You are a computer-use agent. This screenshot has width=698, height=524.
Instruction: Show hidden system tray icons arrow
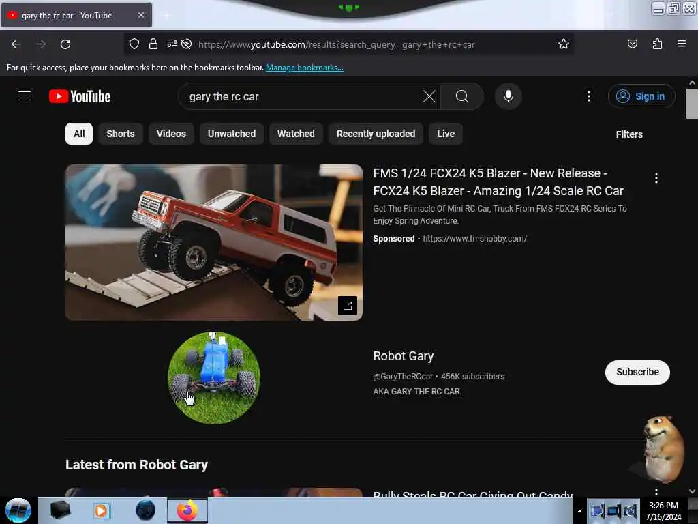click(x=579, y=511)
